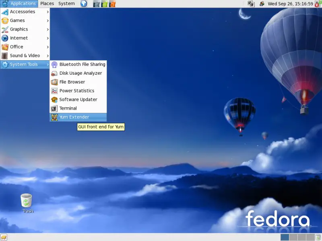
Task: Click the Graphics submenu arrow
Action: [47, 29]
